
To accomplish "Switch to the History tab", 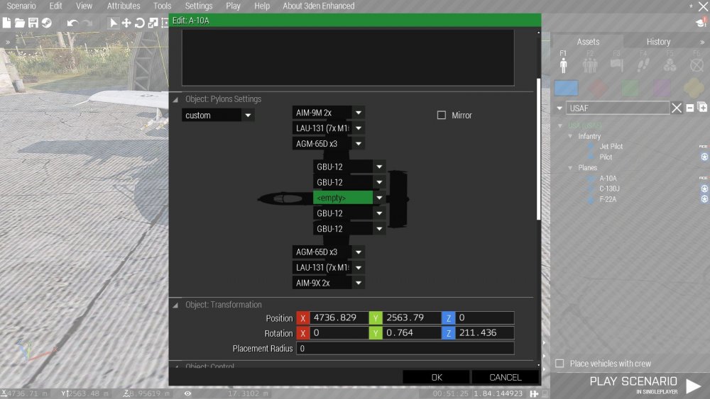I will click(x=658, y=42).
